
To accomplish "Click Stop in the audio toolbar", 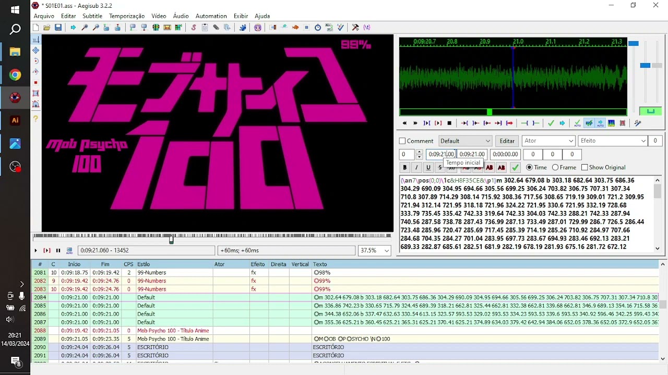I will [x=449, y=123].
